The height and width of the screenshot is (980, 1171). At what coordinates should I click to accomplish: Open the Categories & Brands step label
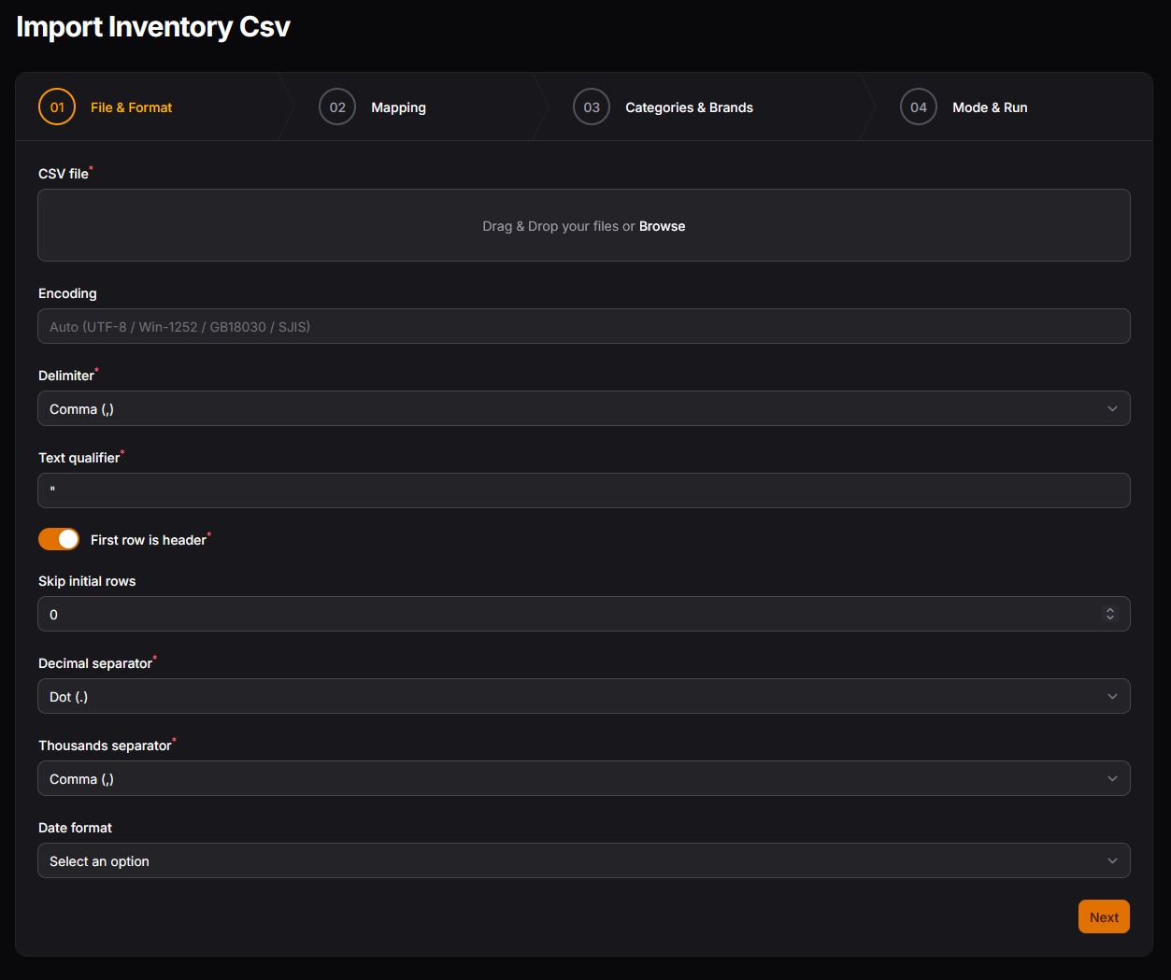[x=689, y=107]
